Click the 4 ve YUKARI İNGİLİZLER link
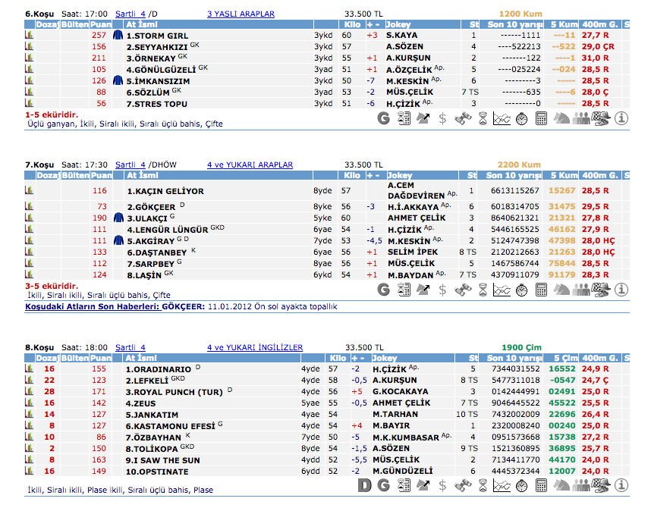 tap(255, 347)
